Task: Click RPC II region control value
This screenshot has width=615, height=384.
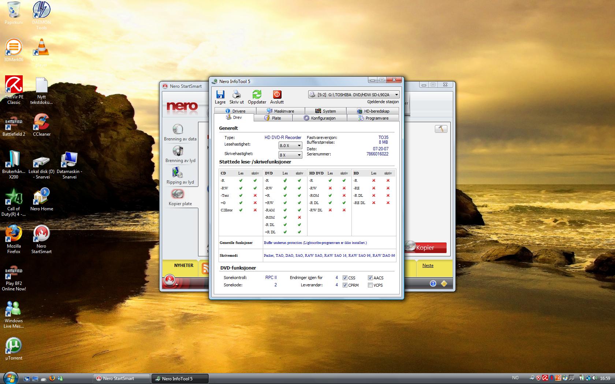Action: [271, 278]
